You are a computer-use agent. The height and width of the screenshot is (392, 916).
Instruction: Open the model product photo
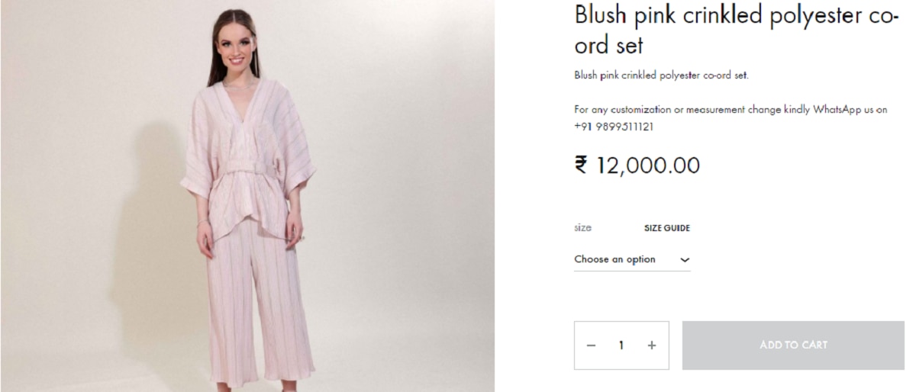point(247,196)
